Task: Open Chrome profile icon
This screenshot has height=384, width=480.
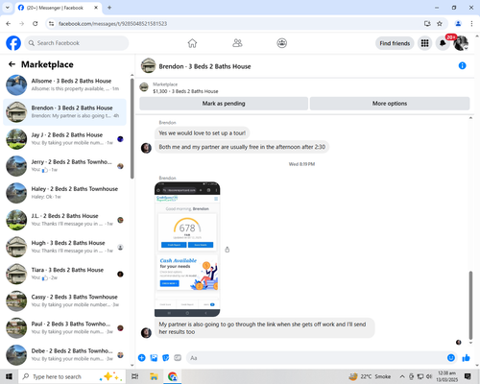Action: tap(458, 24)
